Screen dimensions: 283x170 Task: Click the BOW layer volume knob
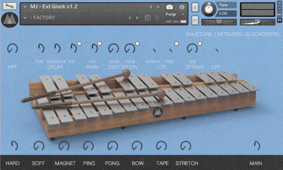tap(137, 146)
